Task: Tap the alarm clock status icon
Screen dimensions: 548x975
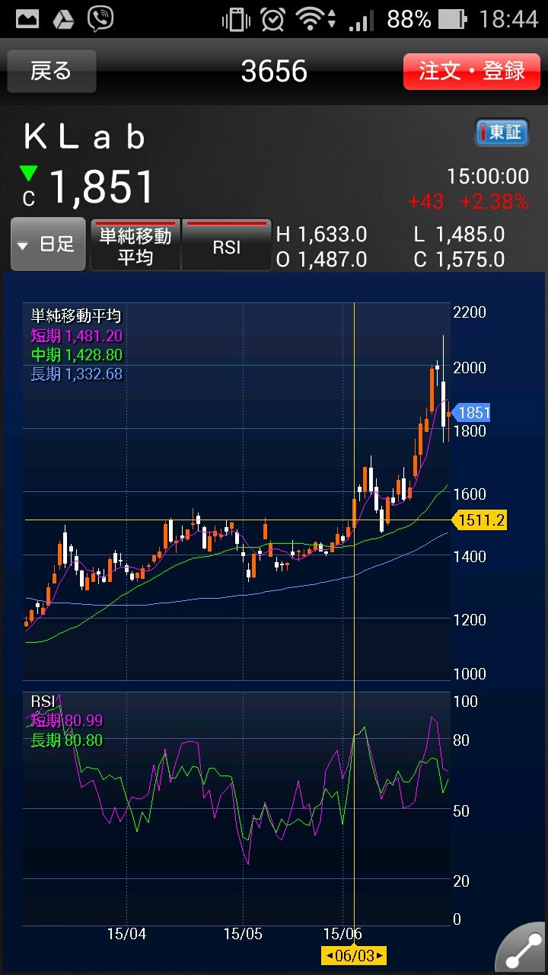Action: 272,19
